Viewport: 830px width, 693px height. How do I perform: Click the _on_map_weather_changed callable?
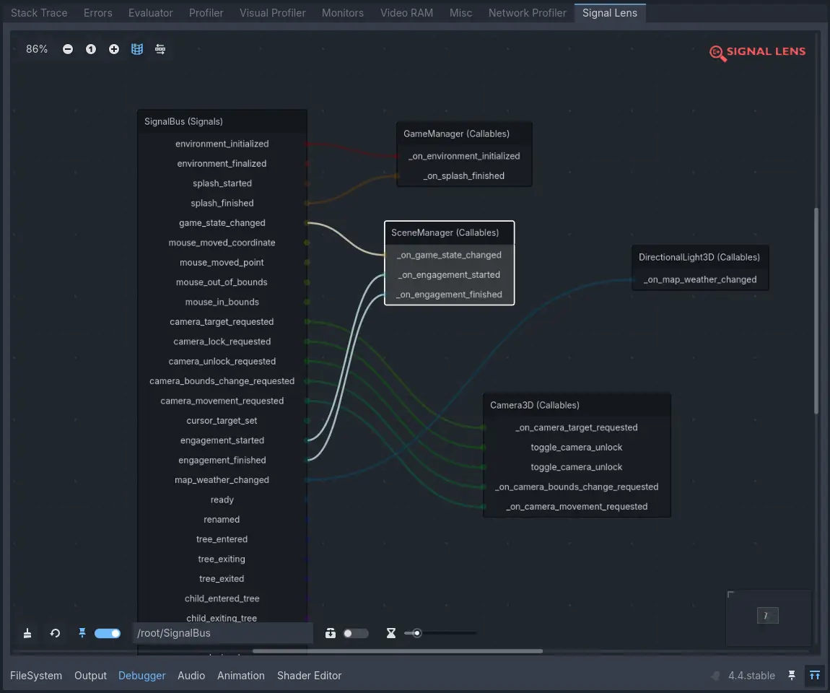click(700, 279)
